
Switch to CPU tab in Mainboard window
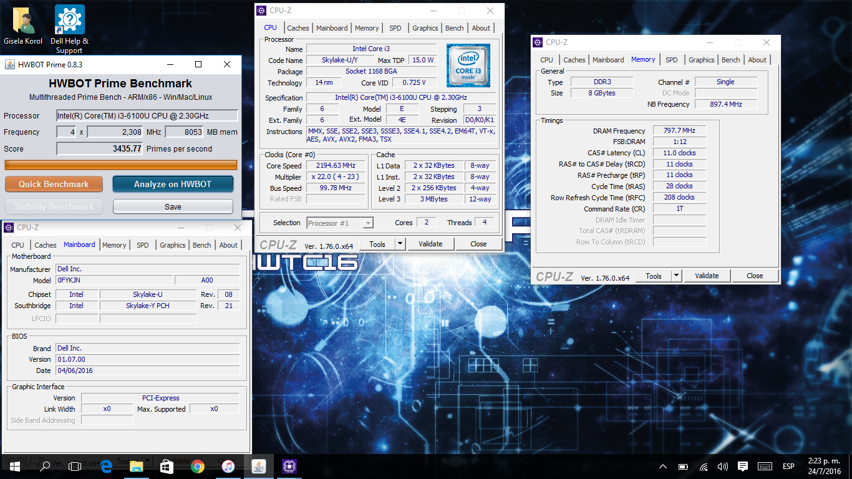pos(18,245)
